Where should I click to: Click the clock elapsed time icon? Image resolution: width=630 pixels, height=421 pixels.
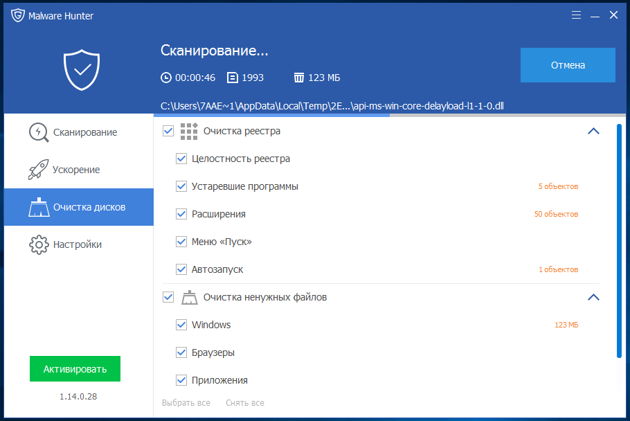click(166, 78)
